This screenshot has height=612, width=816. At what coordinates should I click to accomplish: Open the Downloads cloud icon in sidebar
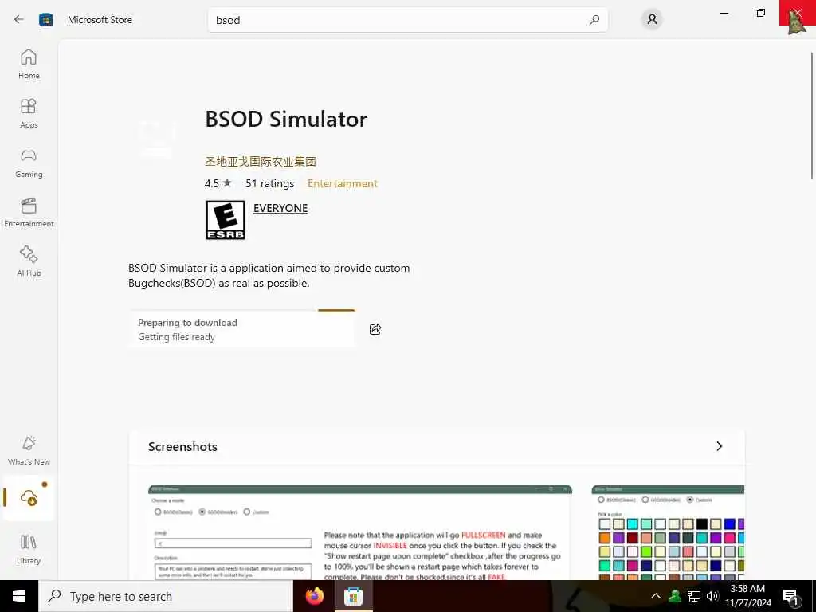[x=29, y=497]
